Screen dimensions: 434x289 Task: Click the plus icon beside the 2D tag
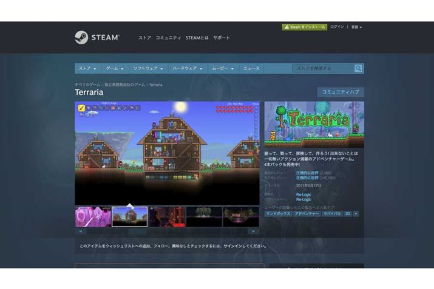click(356, 214)
